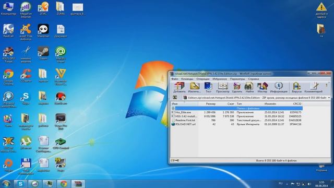The image size is (334, 188).
Task: Open the Команды menu in WinRAR
Action: (187, 79)
